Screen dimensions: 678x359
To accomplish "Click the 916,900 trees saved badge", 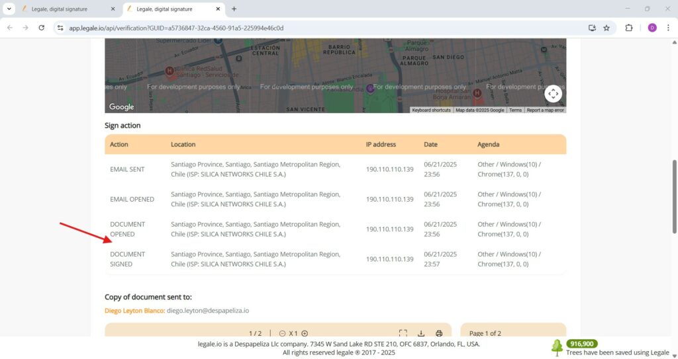I will pyautogui.click(x=581, y=344).
